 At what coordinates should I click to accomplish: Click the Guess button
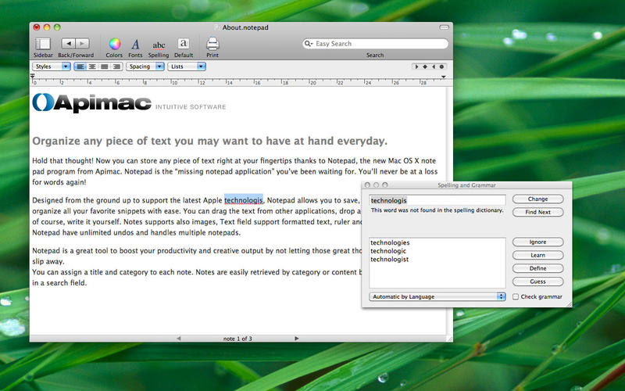click(537, 282)
